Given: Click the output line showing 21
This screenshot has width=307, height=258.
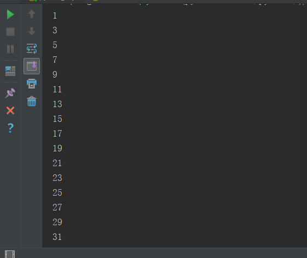Looking at the screenshot, I should click(57, 163).
